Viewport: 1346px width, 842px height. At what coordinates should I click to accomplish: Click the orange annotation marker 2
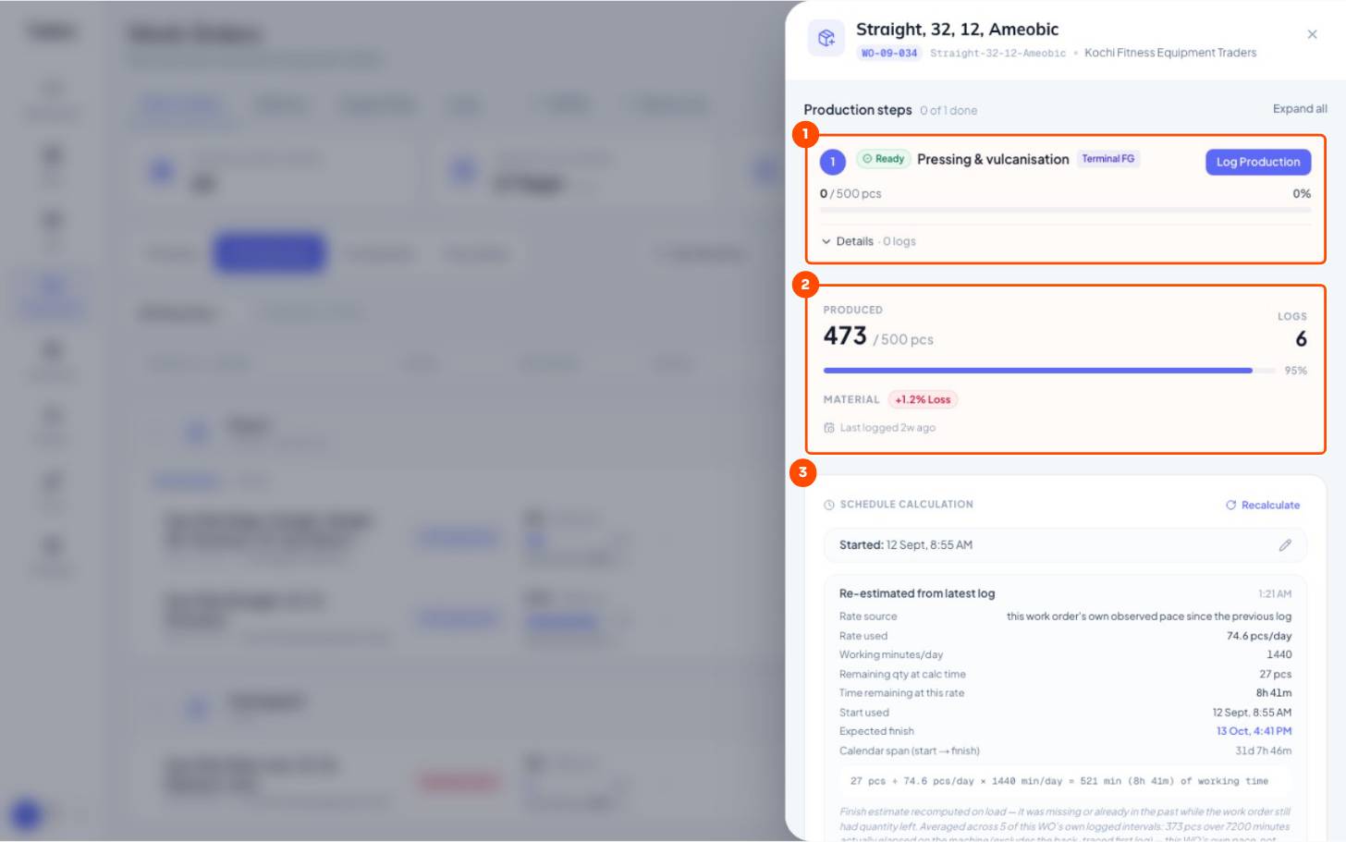coord(805,284)
